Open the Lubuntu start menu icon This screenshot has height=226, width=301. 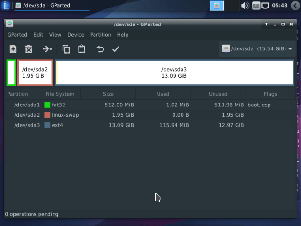pyautogui.click(x=6, y=5)
